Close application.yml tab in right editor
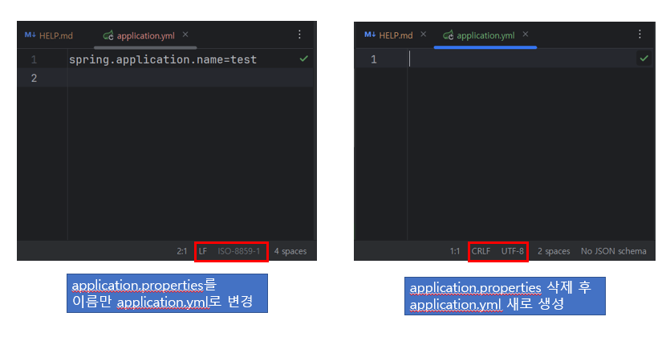 tap(526, 35)
